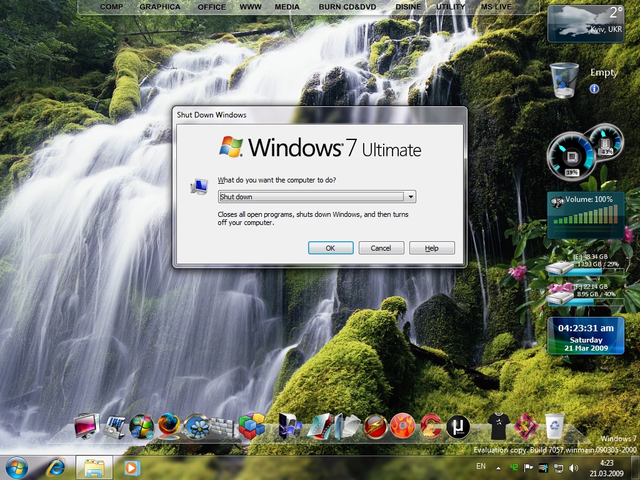Open the GRAPHICA menu
Screen dimensions: 640x480
(x=160, y=7)
